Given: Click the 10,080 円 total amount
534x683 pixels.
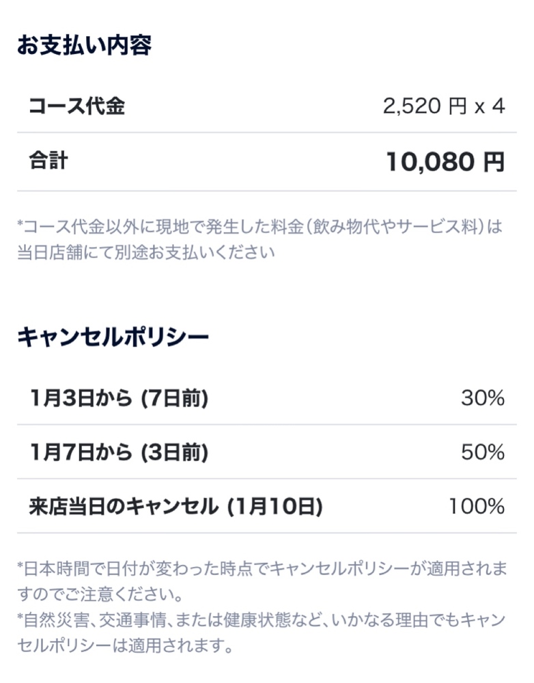Looking at the screenshot, I should click(x=445, y=162).
